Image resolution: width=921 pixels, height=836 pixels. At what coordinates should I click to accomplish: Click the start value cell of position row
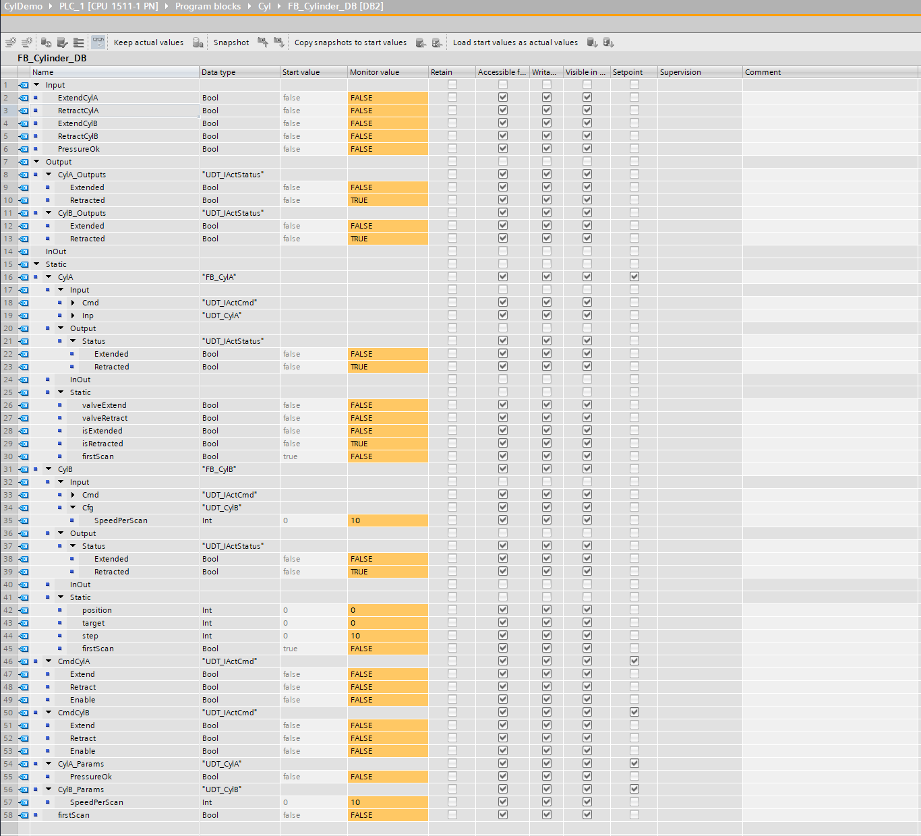313,610
